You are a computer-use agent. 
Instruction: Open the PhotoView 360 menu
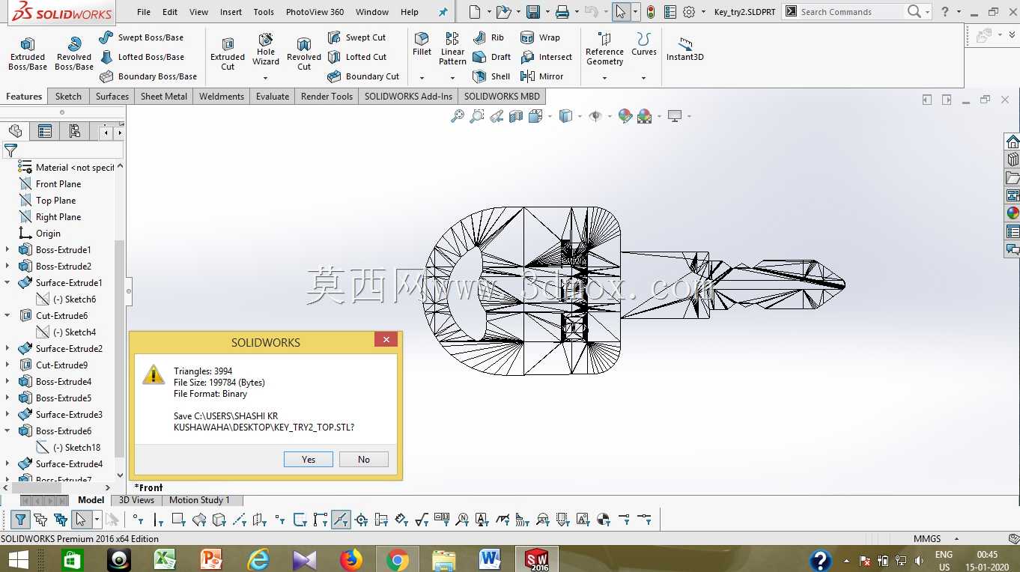coord(315,12)
